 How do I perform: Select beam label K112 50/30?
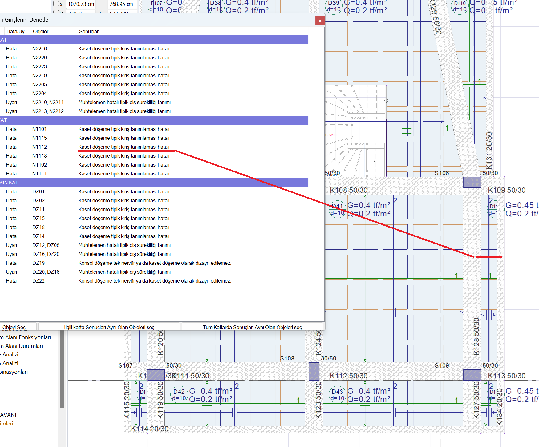(349, 376)
